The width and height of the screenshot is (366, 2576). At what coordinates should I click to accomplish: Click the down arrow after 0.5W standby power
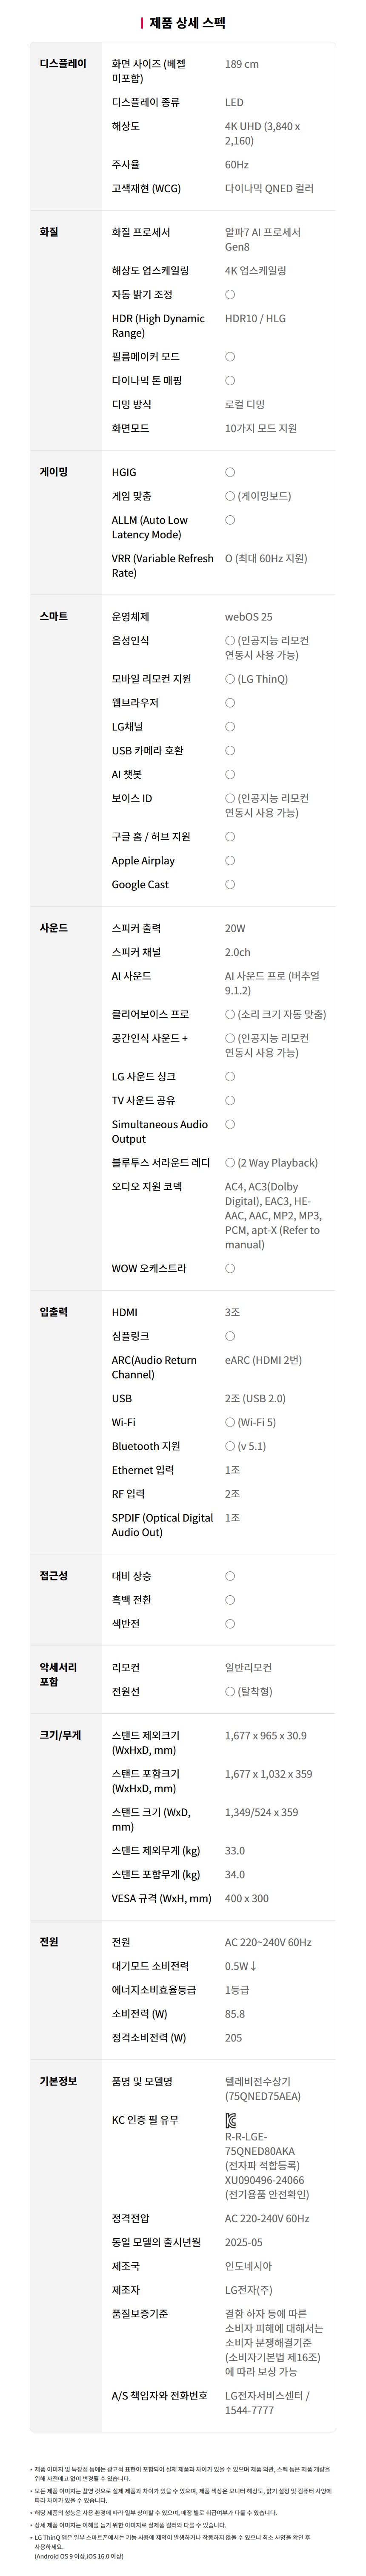click(x=253, y=1966)
